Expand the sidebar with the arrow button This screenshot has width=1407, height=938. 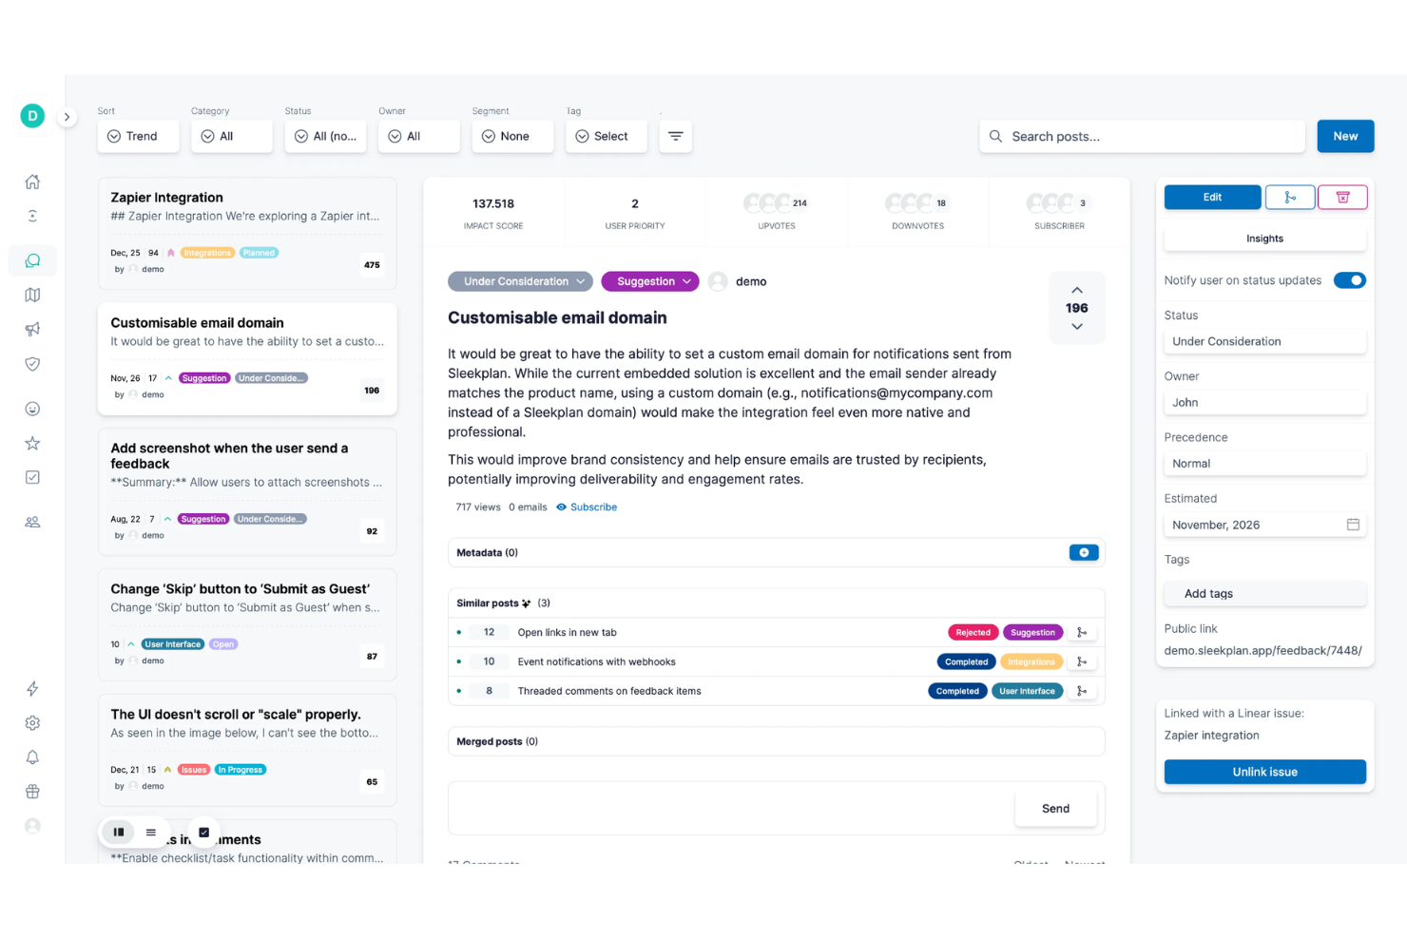click(x=67, y=117)
